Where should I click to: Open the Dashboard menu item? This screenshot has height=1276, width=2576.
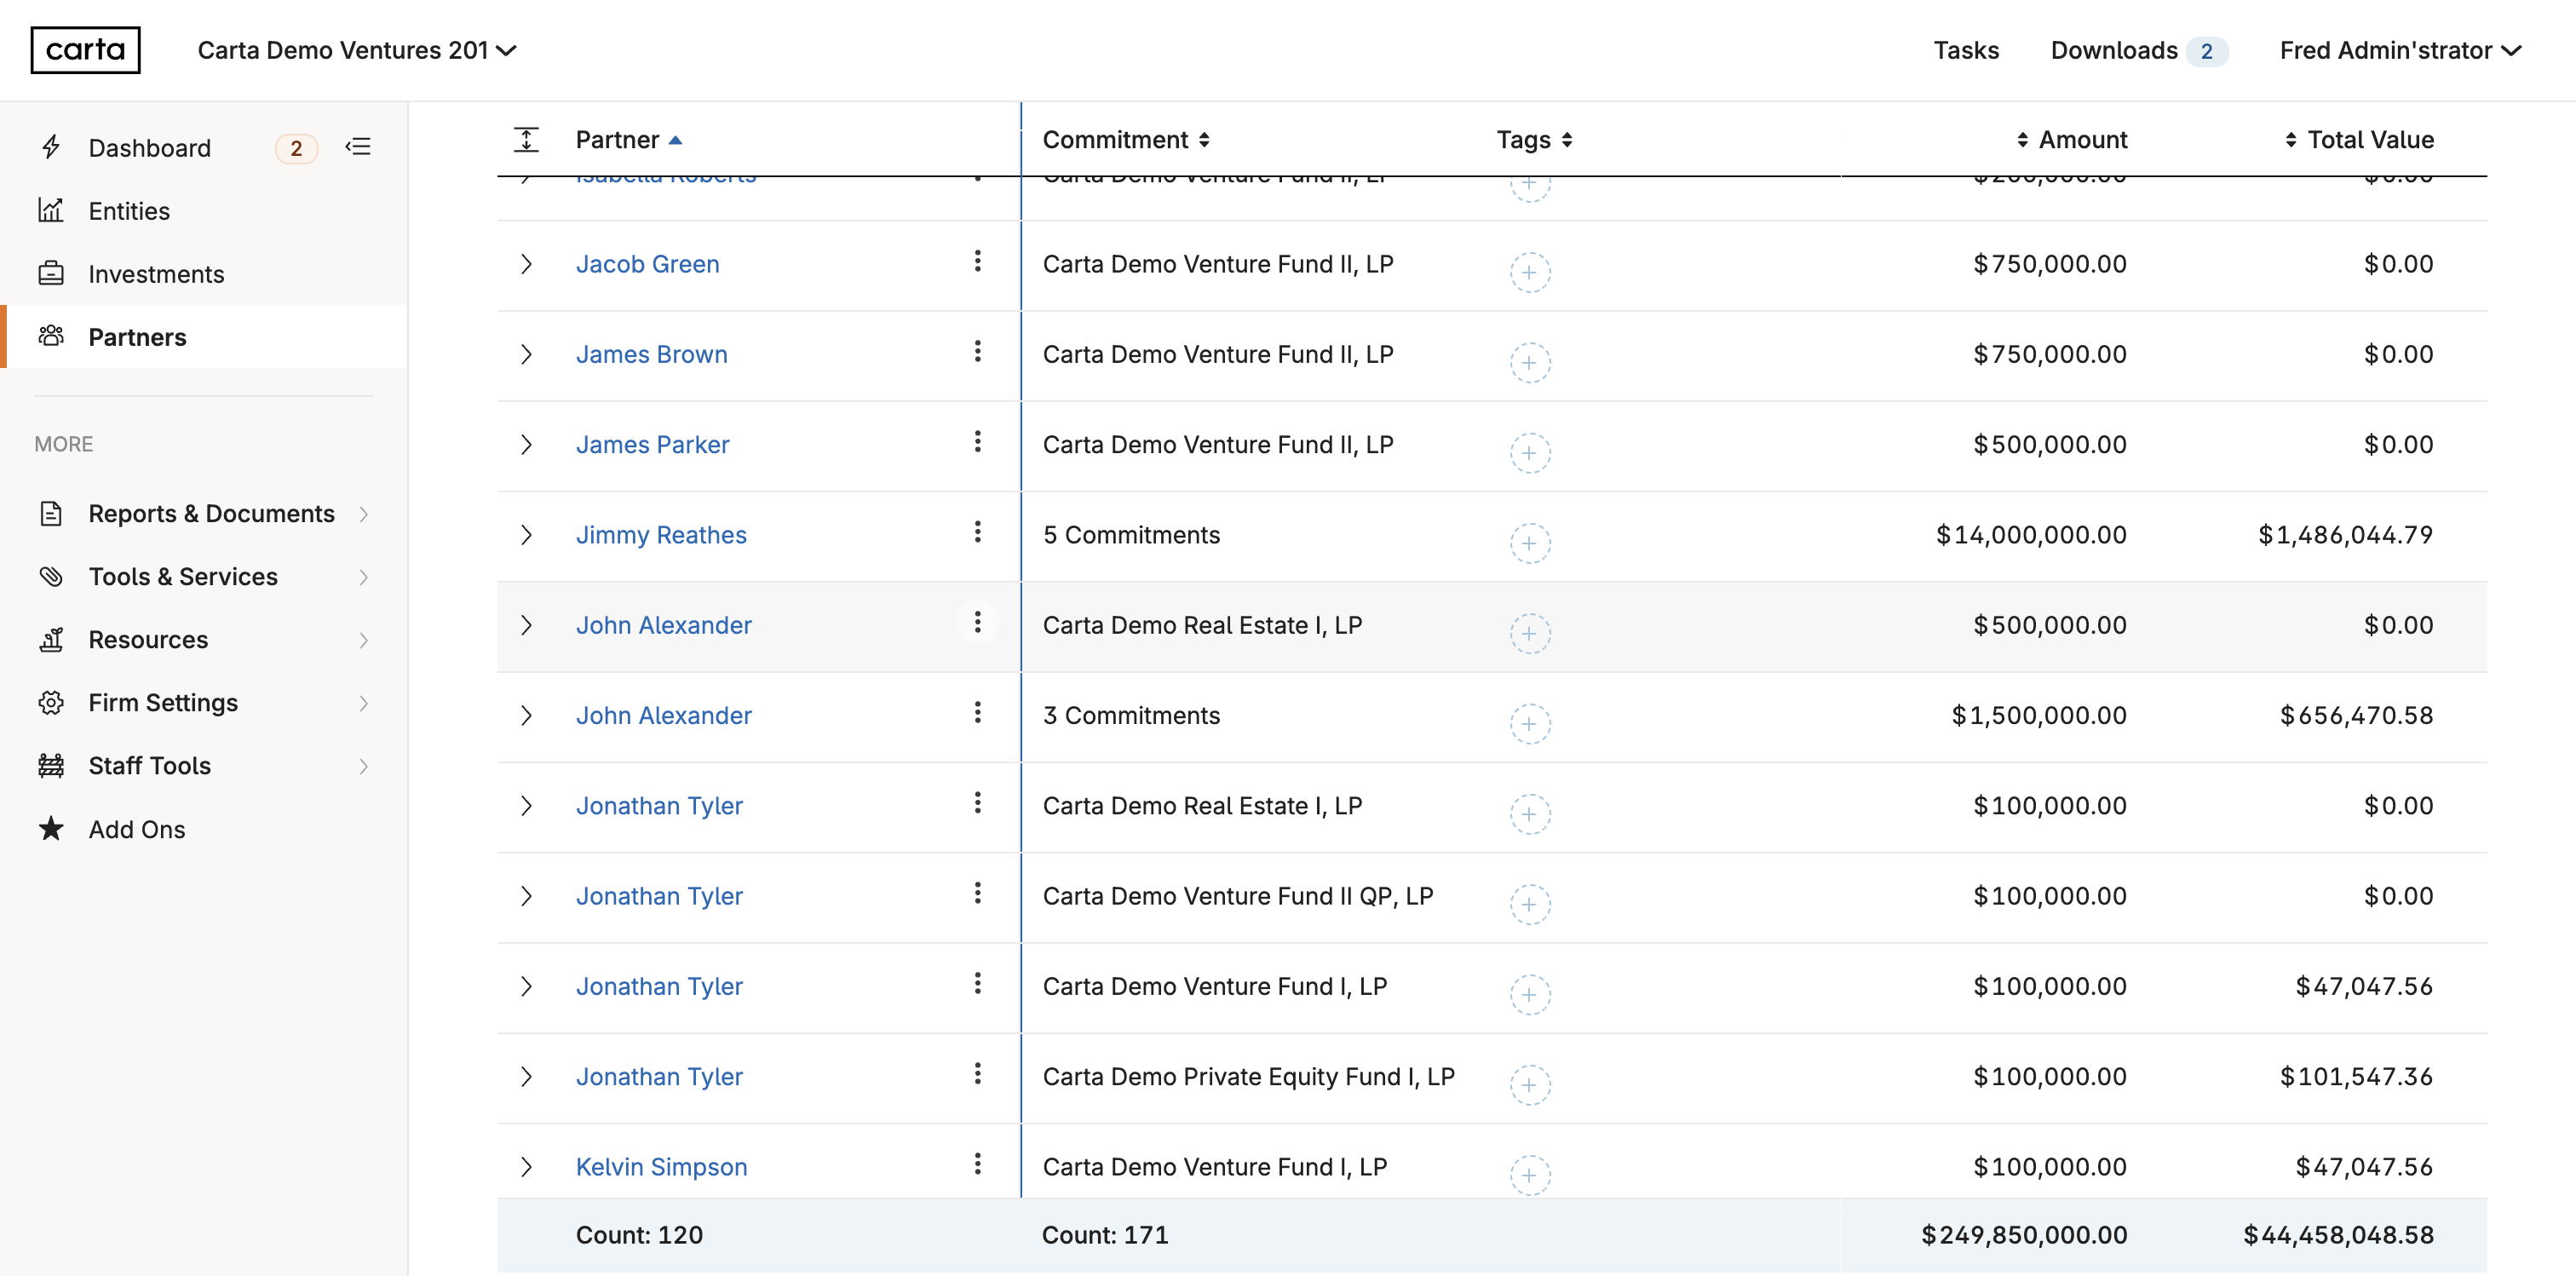[x=150, y=147]
